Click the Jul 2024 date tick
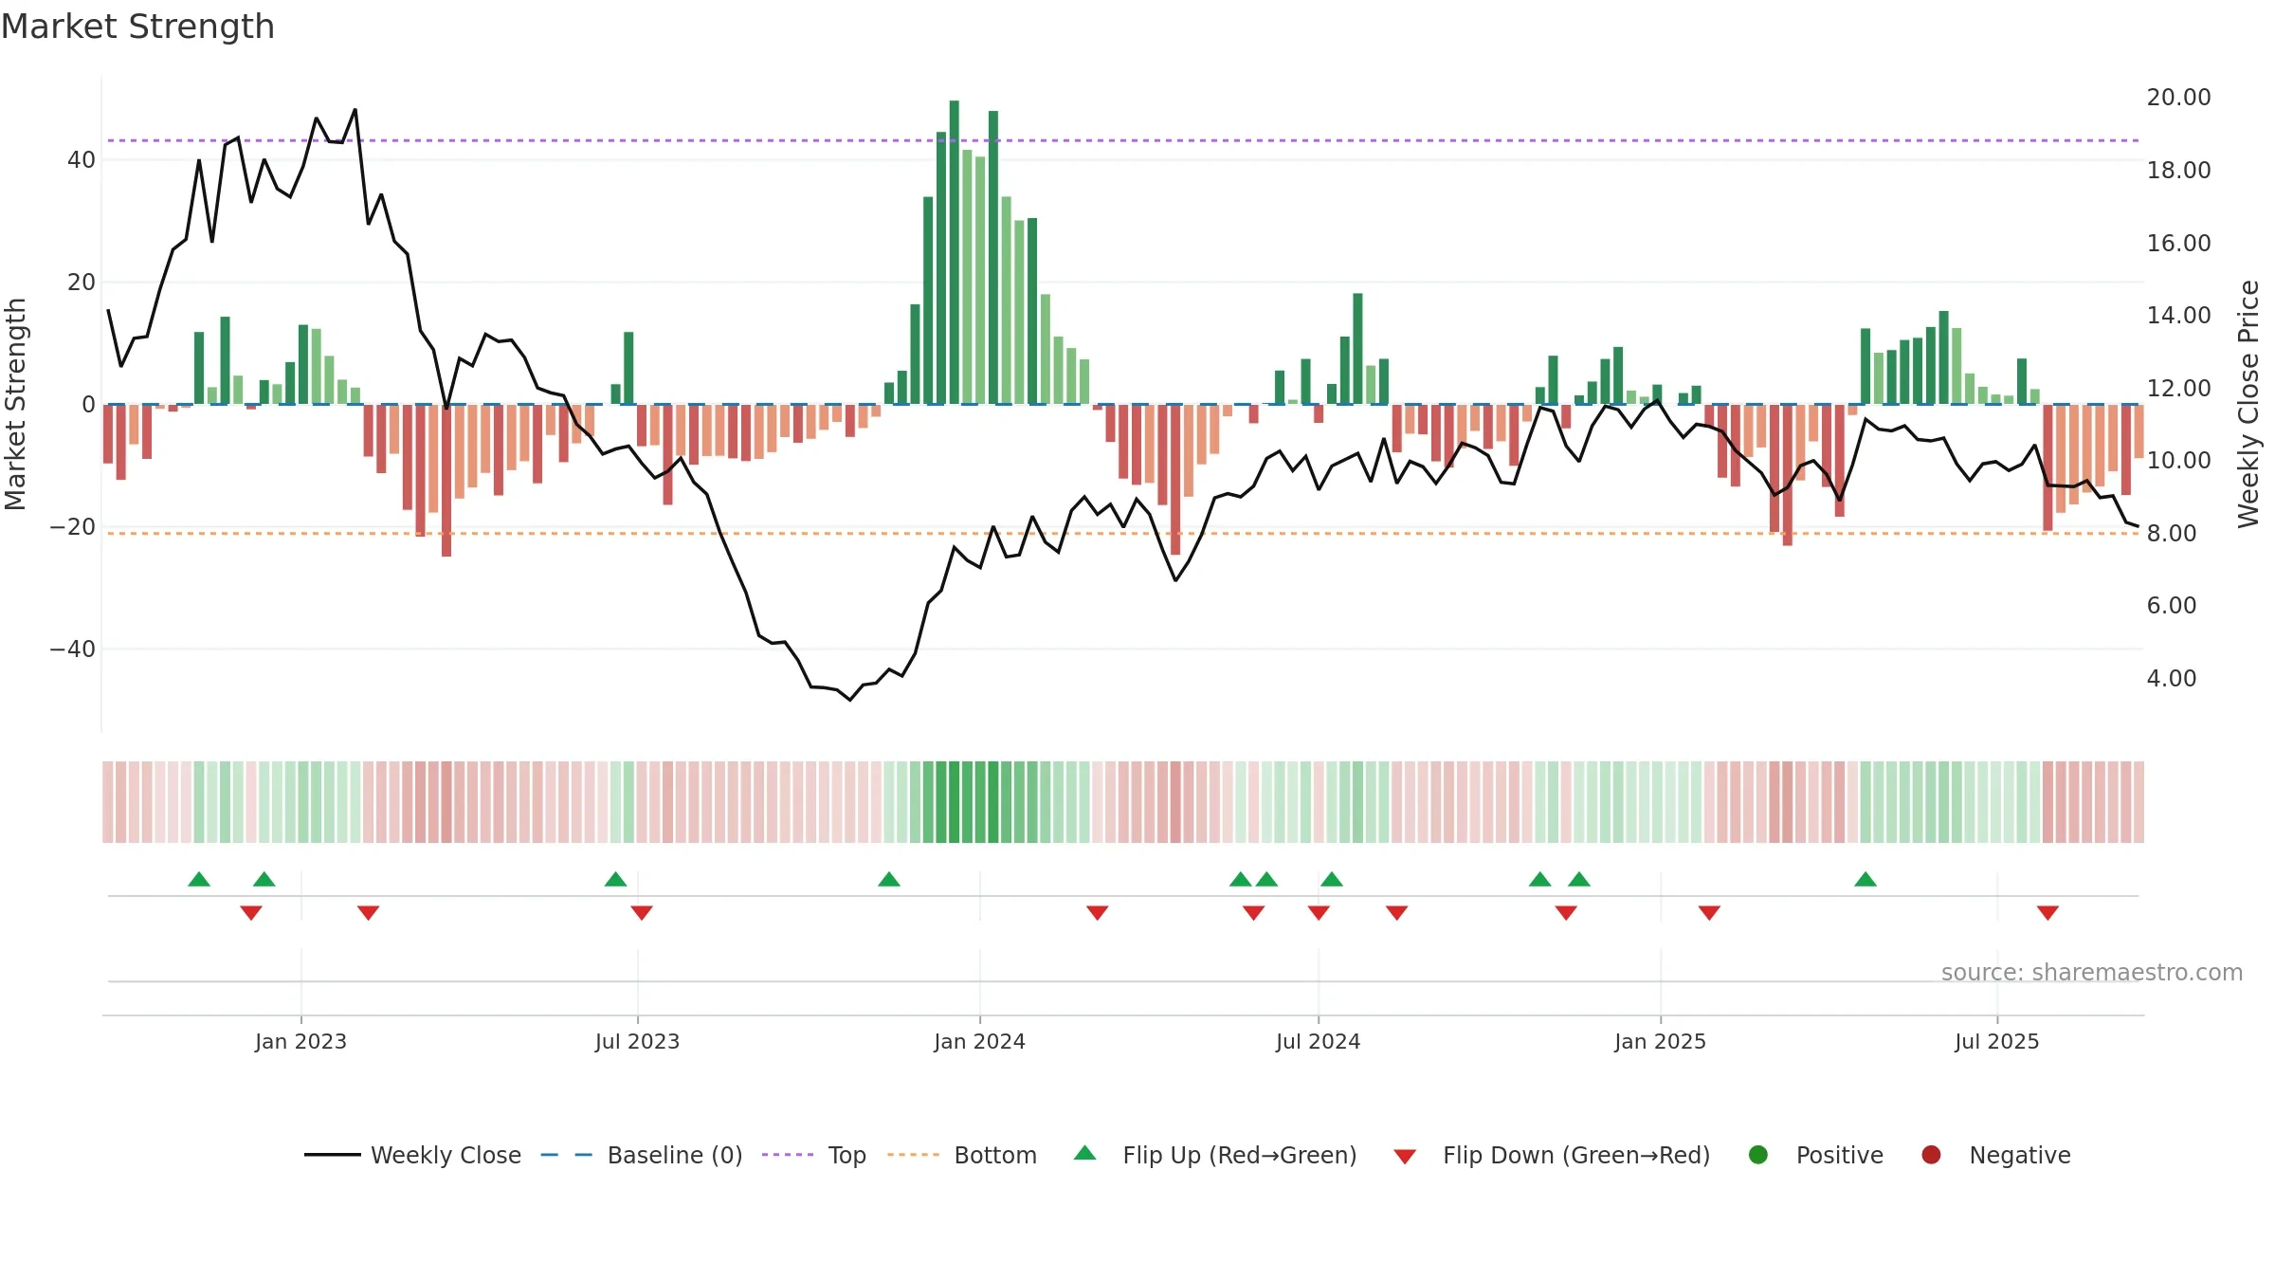Image resolution: width=2275 pixels, height=1280 pixels. (1318, 1041)
